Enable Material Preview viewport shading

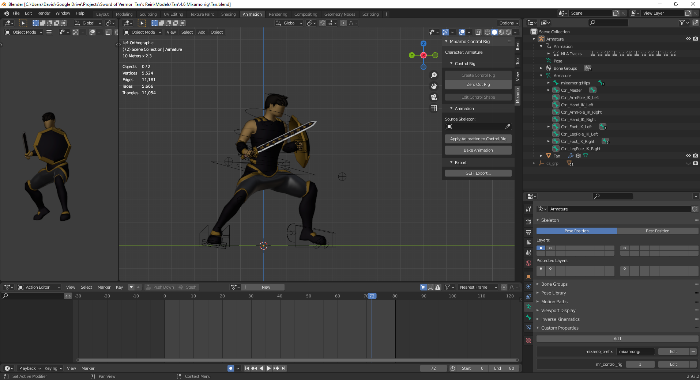pyautogui.click(x=501, y=32)
